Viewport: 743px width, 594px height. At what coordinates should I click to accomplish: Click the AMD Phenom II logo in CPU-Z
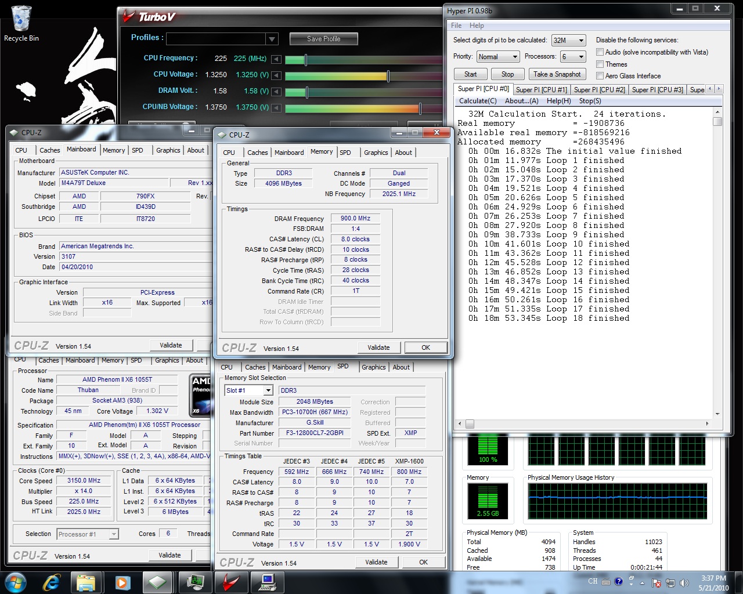(x=200, y=394)
